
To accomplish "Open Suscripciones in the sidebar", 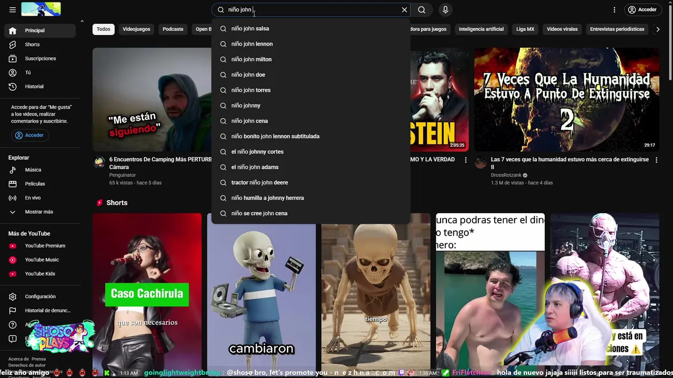I will tap(40, 58).
